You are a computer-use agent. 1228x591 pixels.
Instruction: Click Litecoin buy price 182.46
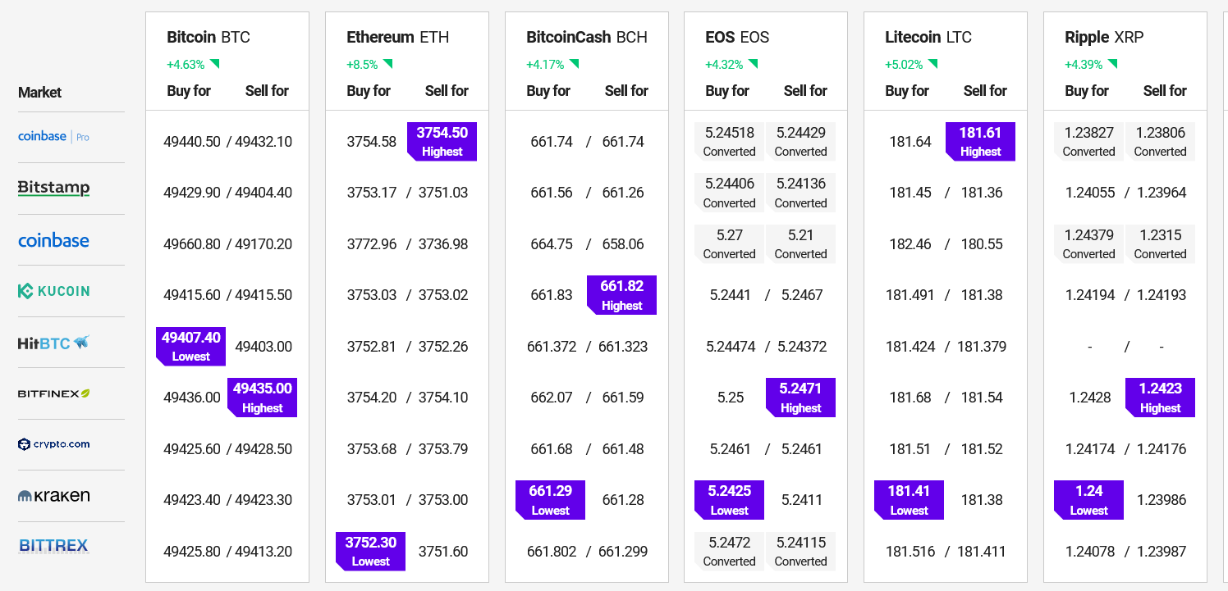pos(910,244)
